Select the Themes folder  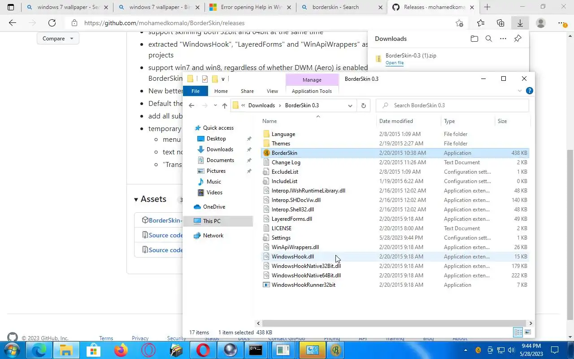395,144
